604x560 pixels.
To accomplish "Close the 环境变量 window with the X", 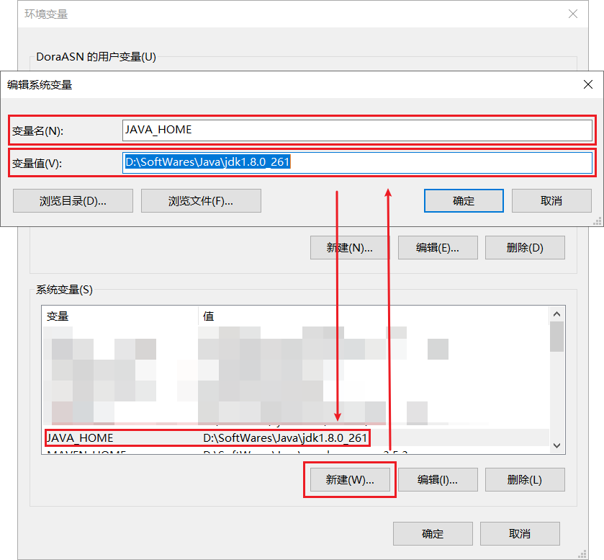I will pos(573,14).
